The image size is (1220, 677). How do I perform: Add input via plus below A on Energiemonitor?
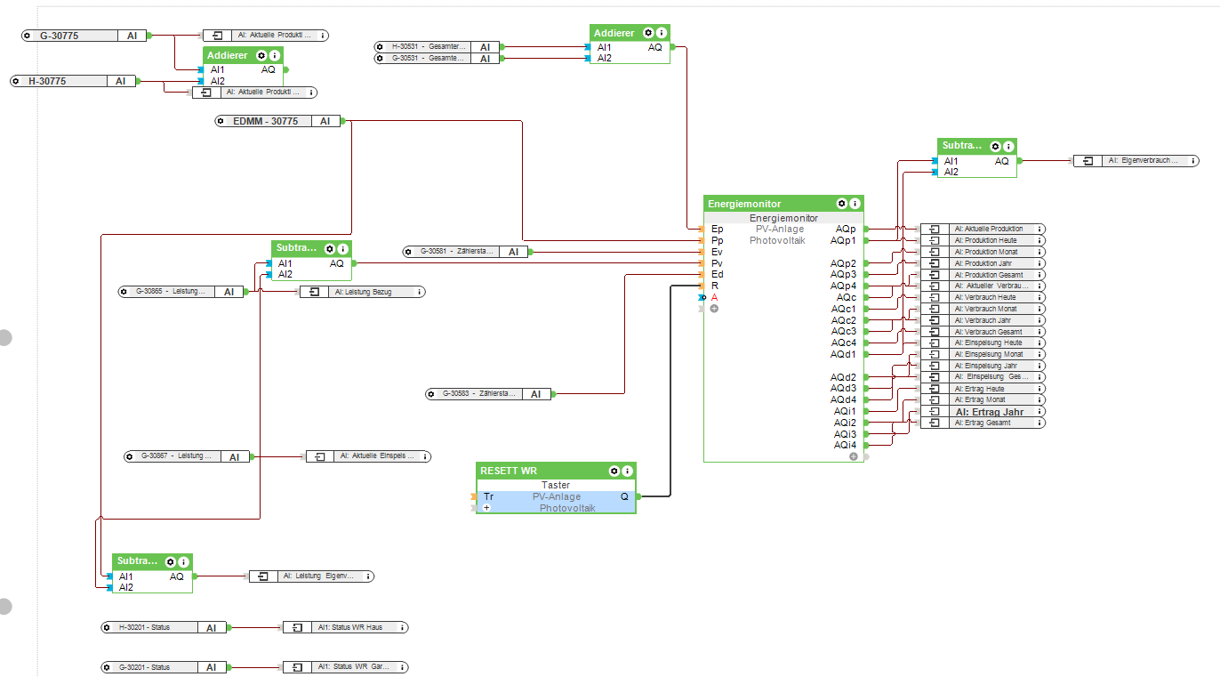[x=714, y=309]
